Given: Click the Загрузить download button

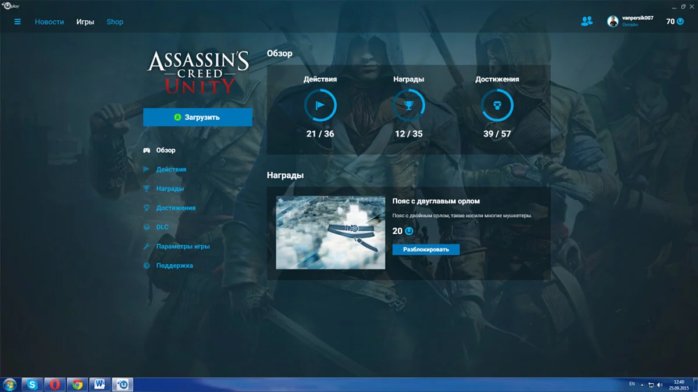Looking at the screenshot, I should 198,117.
